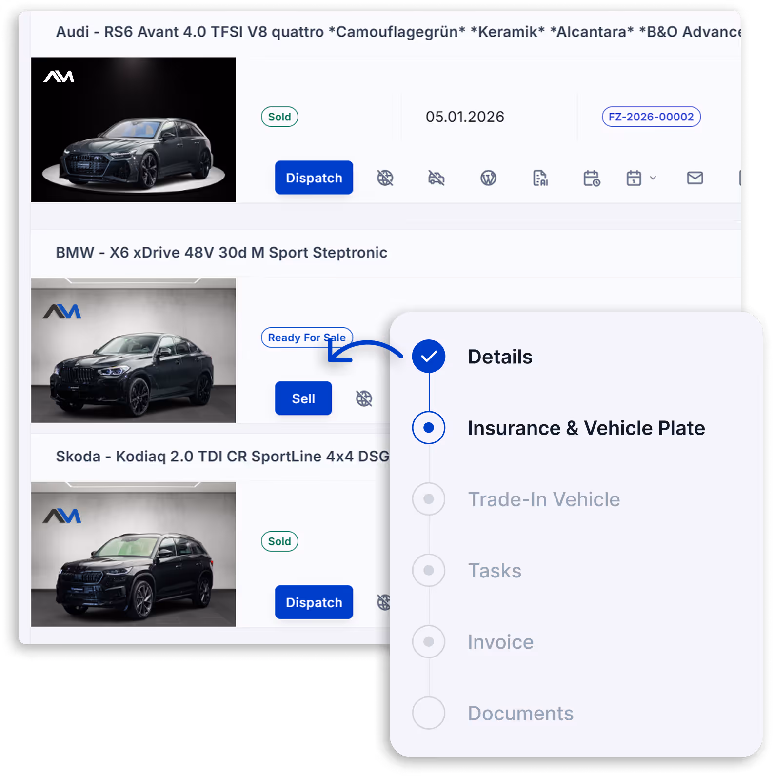Click the globe-off icon next to Sell button
This screenshot has width=774, height=776.
point(364,398)
